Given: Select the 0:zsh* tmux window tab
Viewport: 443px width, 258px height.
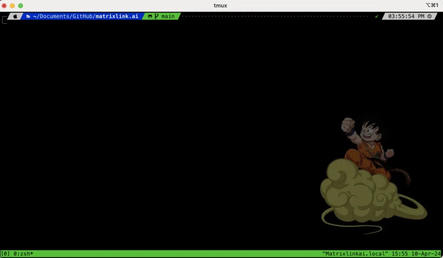Looking at the screenshot, I should click(x=23, y=254).
